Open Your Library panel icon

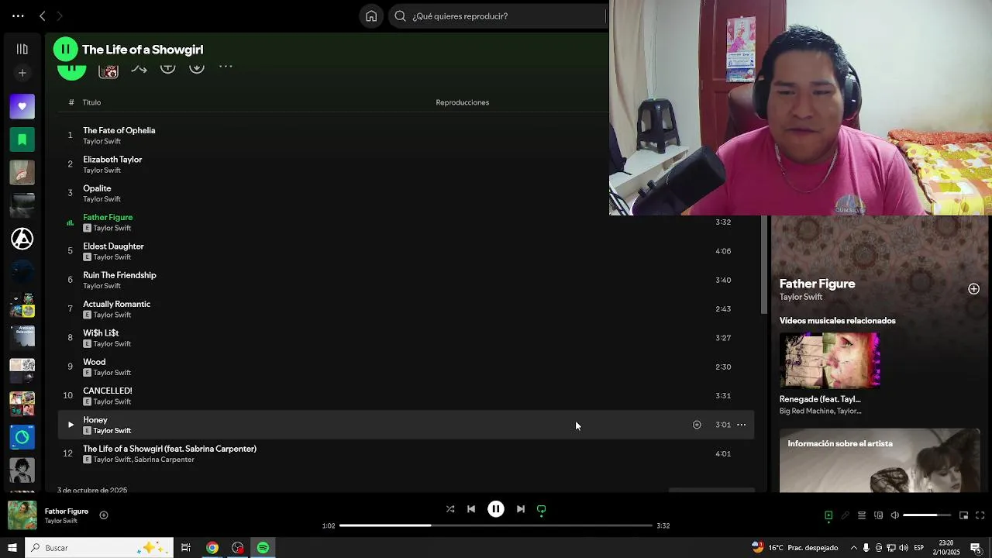coord(22,49)
